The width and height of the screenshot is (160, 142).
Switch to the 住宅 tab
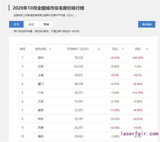click(x=16, y=24)
